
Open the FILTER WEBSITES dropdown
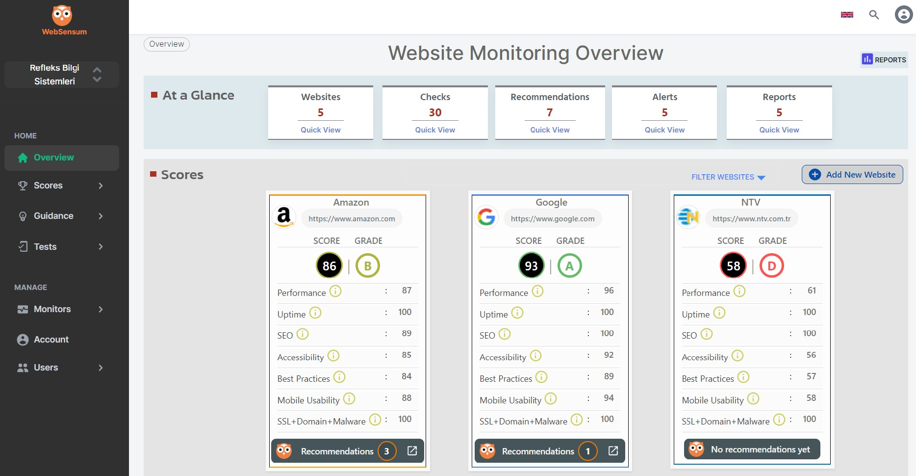pos(728,177)
